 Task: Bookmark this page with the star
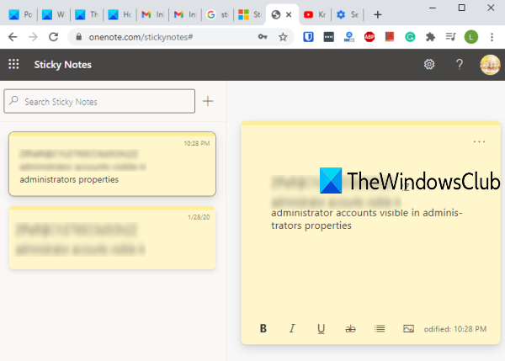tap(283, 37)
